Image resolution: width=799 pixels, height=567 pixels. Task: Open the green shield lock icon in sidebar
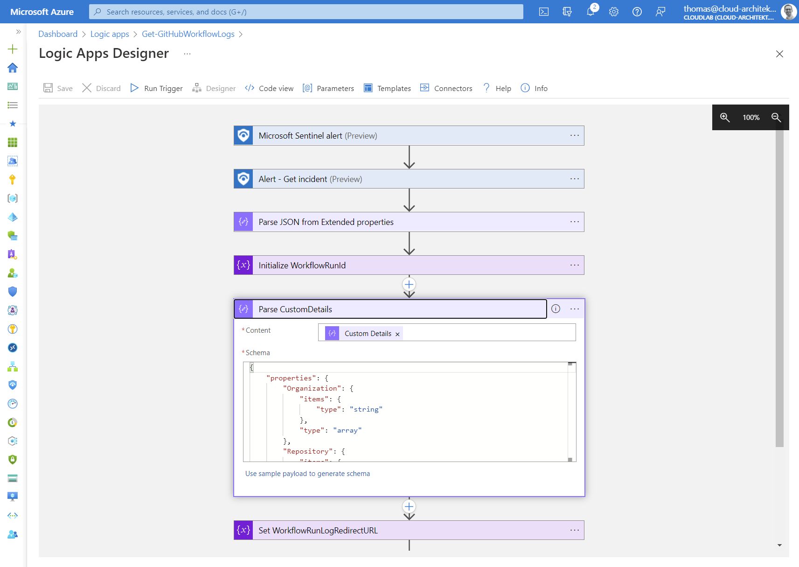[13, 460]
